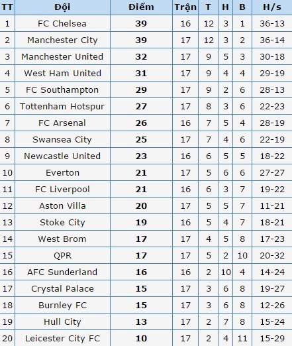Click the Trận column header
The width and height of the screenshot is (292, 346).
(x=185, y=7)
